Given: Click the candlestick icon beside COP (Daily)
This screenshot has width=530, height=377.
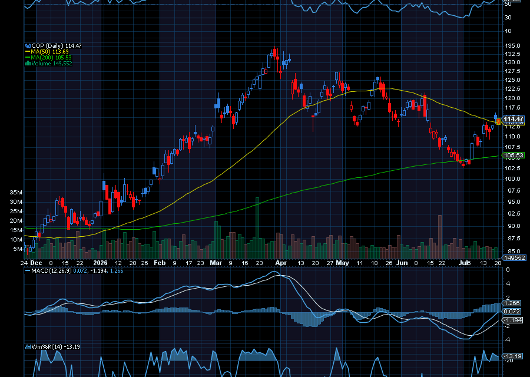Looking at the screenshot, I should pyautogui.click(x=28, y=45).
